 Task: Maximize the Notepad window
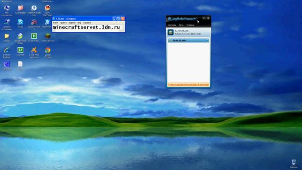click(118, 19)
